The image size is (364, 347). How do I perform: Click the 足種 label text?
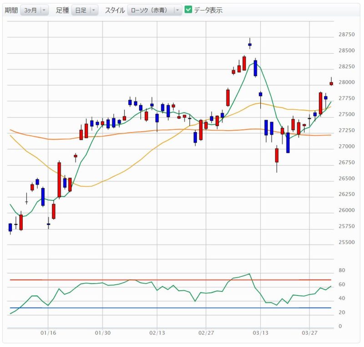pyautogui.click(x=62, y=10)
